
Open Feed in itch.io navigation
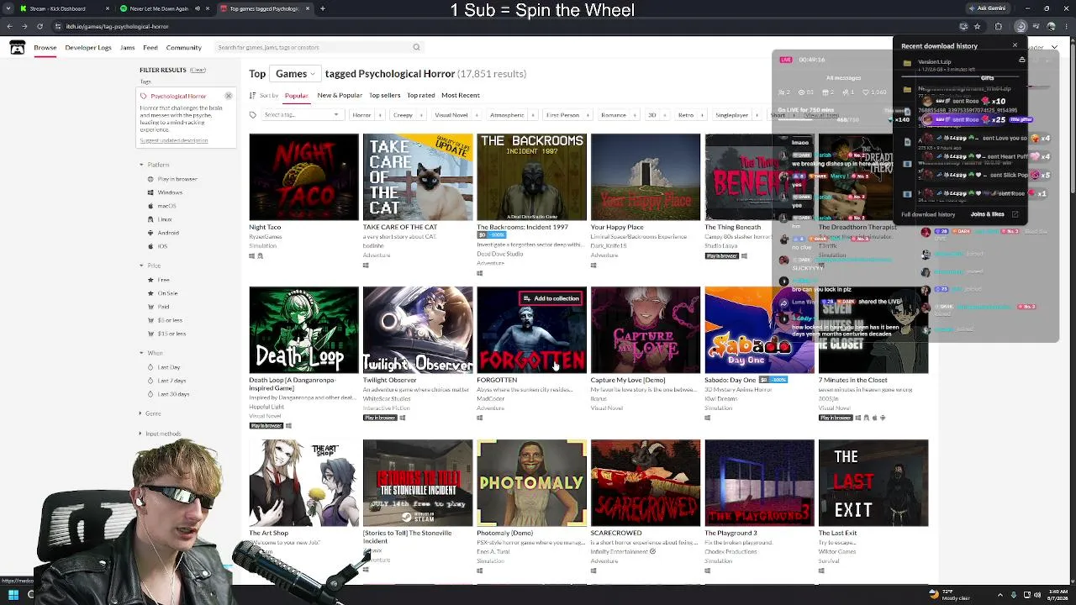click(150, 48)
